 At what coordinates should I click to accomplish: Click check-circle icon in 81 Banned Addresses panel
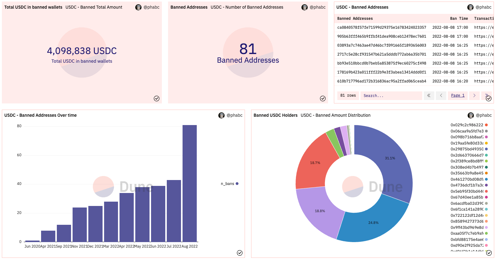click(323, 99)
